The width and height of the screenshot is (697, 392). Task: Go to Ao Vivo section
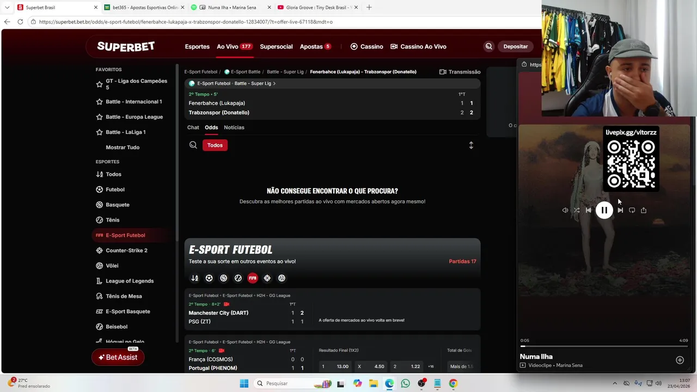coord(234,46)
